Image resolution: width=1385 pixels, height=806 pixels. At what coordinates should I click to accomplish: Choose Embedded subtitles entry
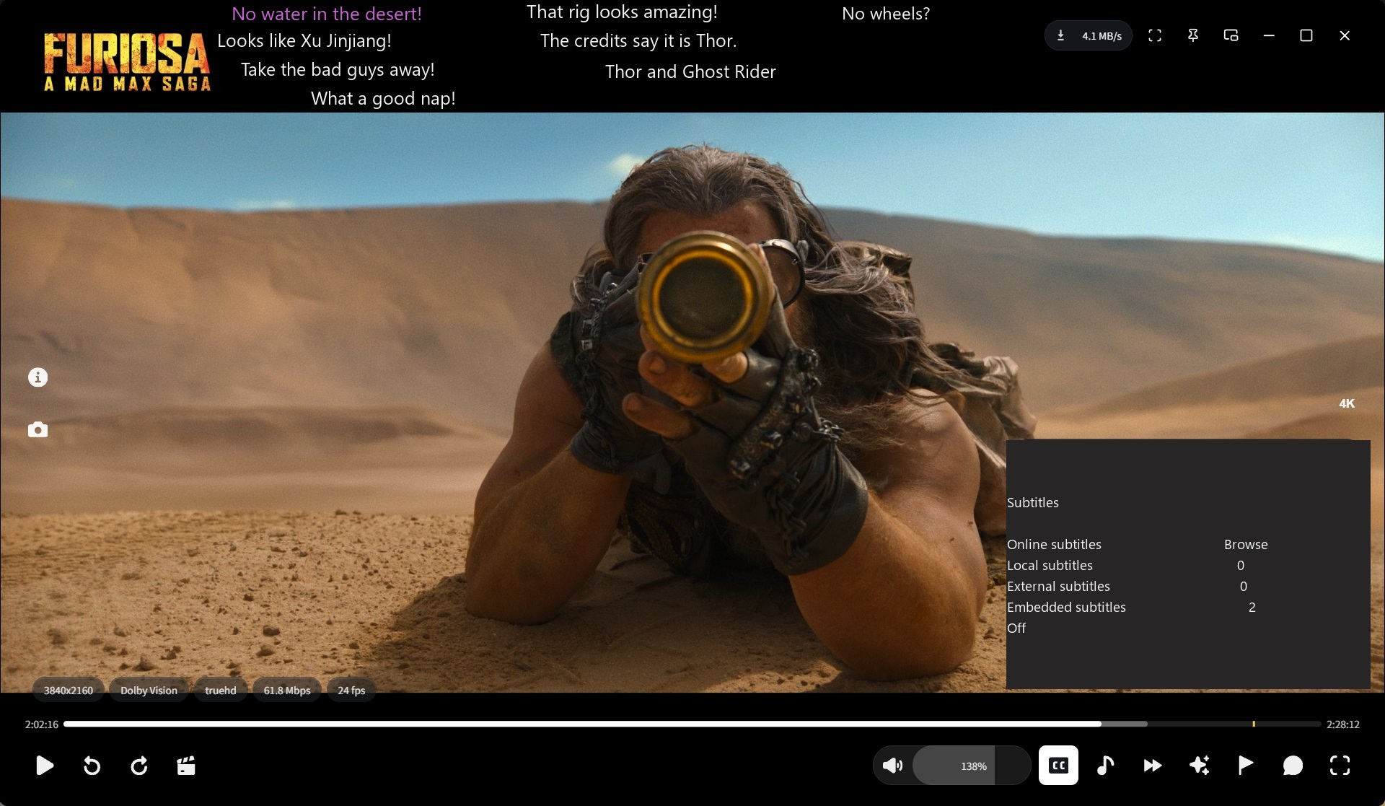pyautogui.click(x=1187, y=607)
